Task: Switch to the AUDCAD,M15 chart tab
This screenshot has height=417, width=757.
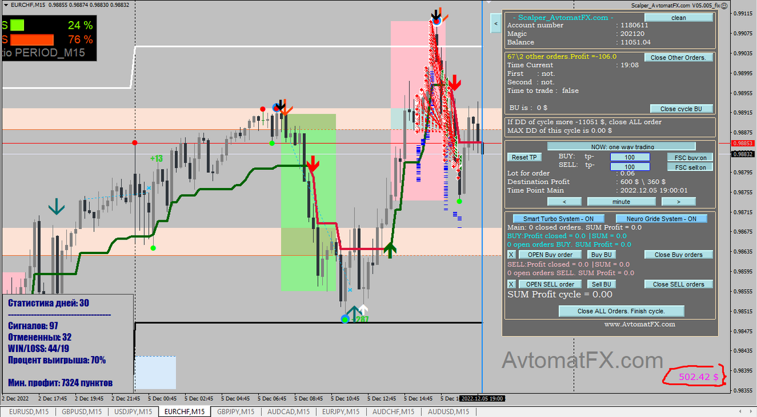Action: pyautogui.click(x=289, y=412)
